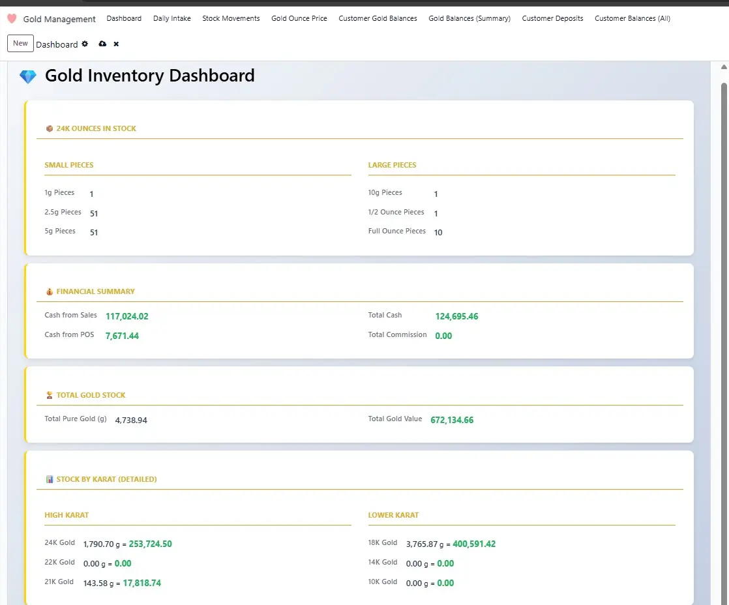Image resolution: width=729 pixels, height=605 pixels.
Task: Go to the Dashboard menu item
Action: [124, 18]
